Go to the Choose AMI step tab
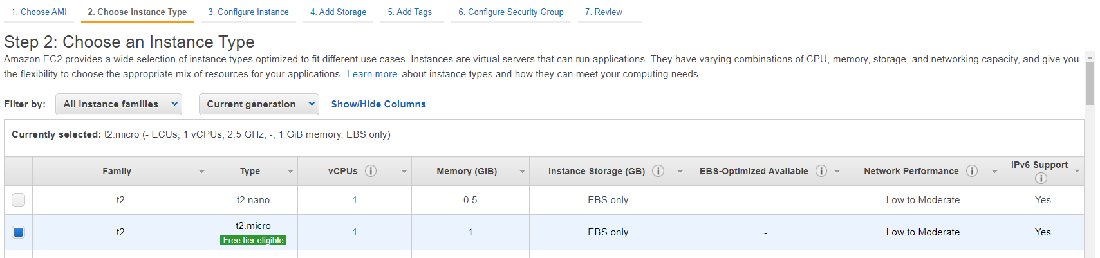Screen dimensions: 1100x258 coord(39,12)
